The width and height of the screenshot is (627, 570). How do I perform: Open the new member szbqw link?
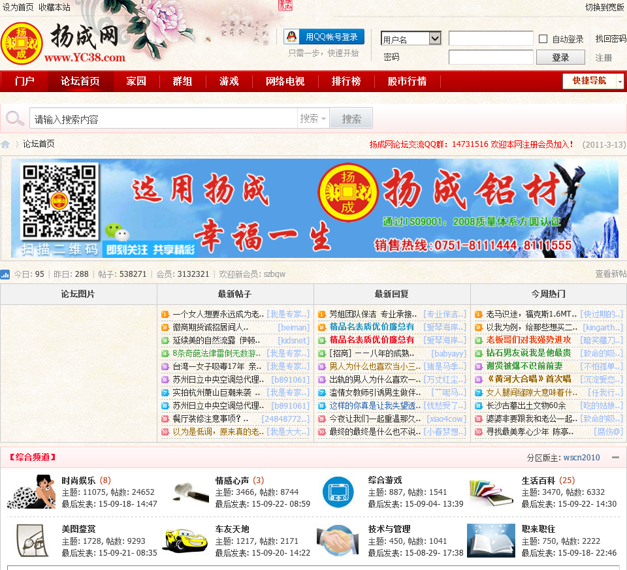coord(274,274)
